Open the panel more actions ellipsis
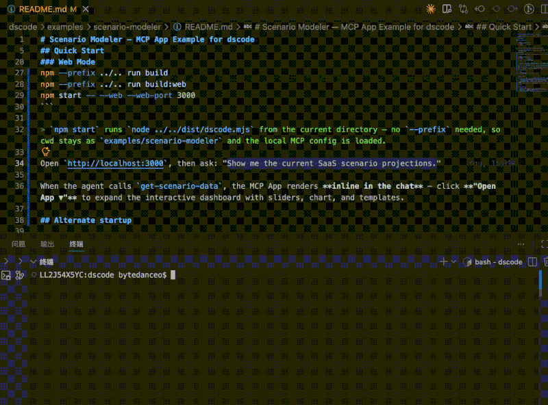The image size is (548, 405). [x=521, y=244]
